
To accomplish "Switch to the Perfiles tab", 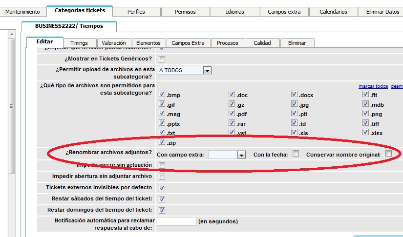I will click(136, 12).
